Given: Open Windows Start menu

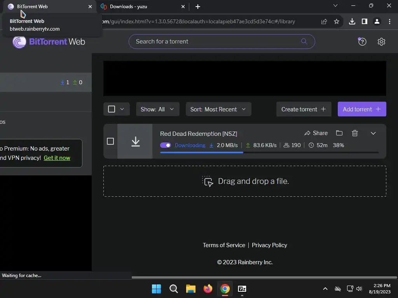Looking at the screenshot, I should pos(156,289).
